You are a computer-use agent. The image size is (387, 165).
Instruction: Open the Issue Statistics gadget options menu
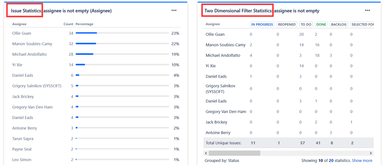pyautogui.click(x=174, y=10)
